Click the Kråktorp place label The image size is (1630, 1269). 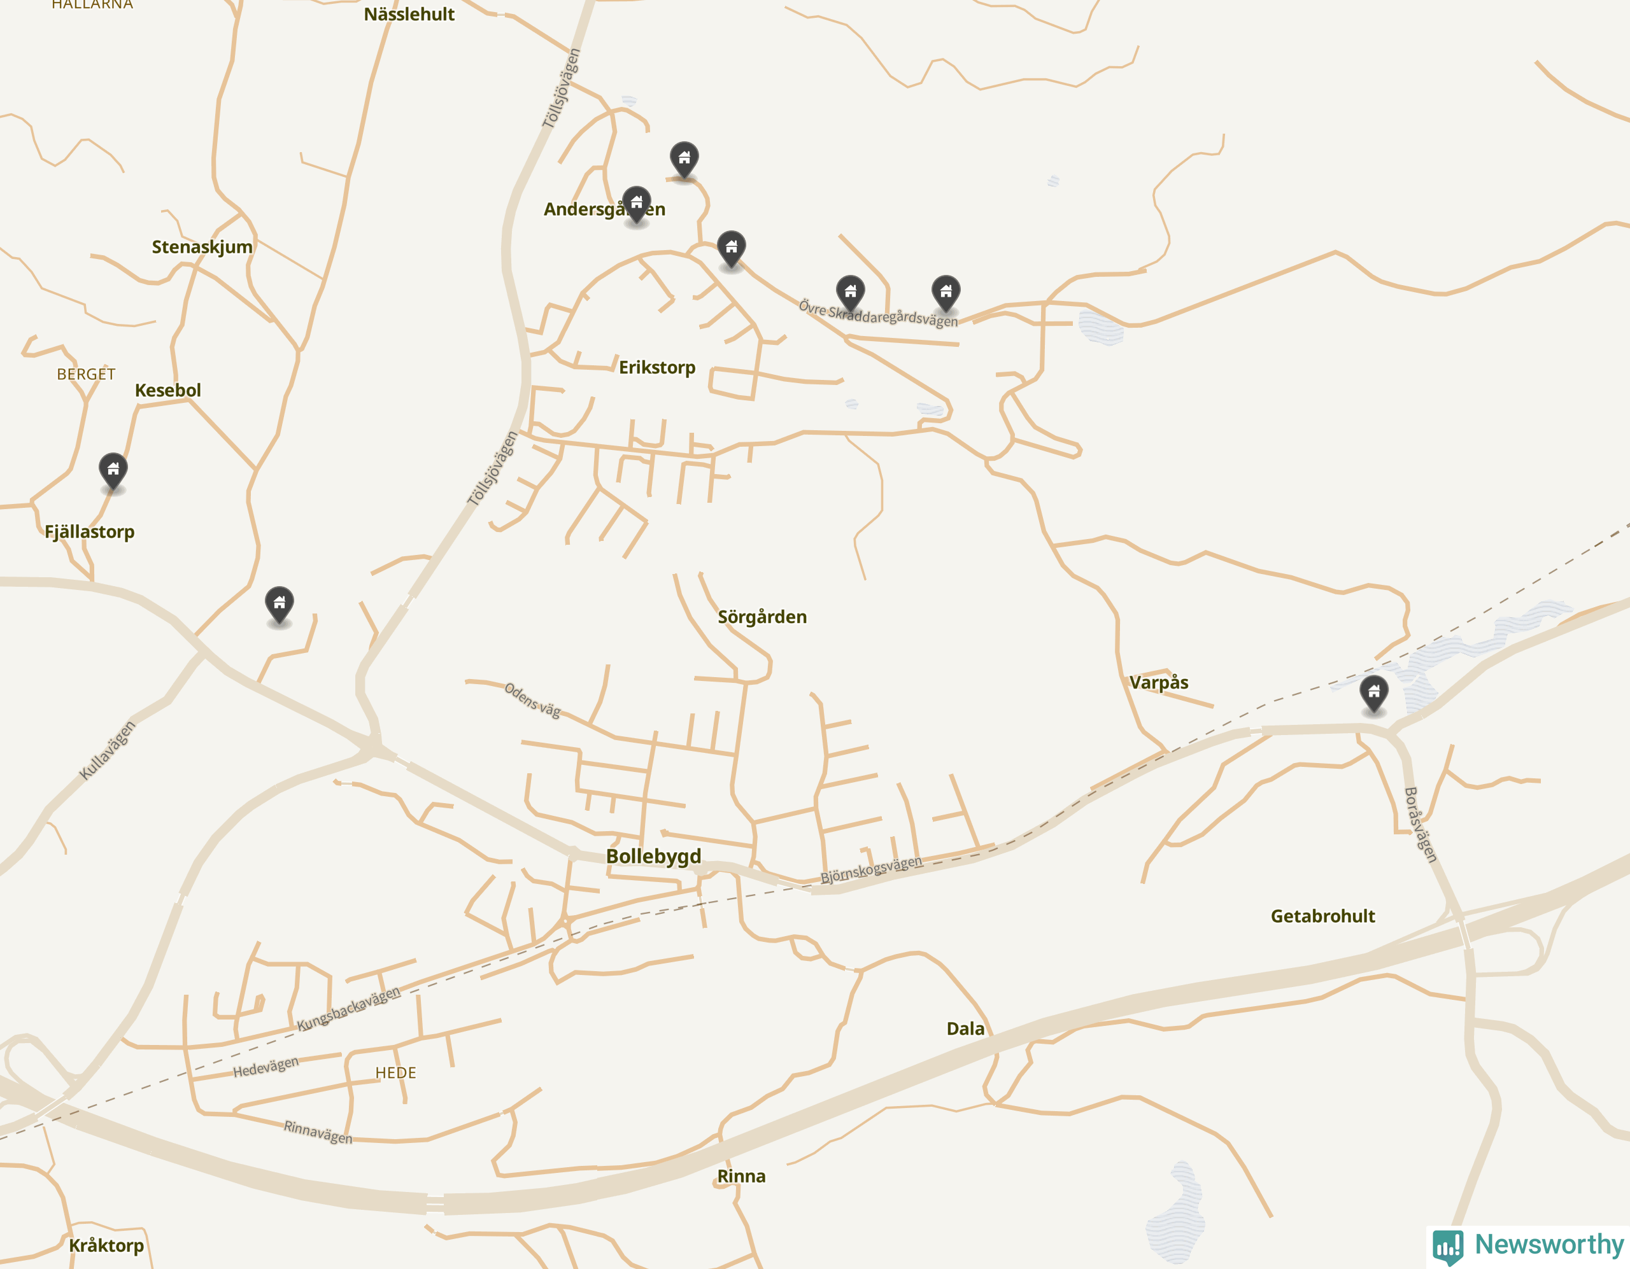coord(106,1245)
